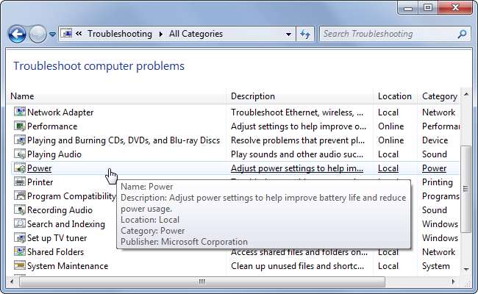The height and width of the screenshot is (294, 478).
Task: Click the double chevron breadcrumb overflow
Action: pyautogui.click(x=79, y=34)
